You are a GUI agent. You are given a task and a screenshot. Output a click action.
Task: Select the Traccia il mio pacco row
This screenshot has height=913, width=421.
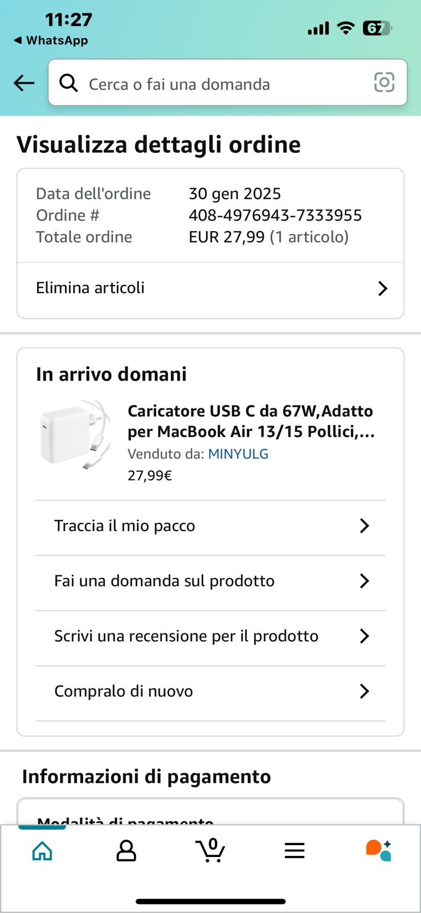click(125, 526)
